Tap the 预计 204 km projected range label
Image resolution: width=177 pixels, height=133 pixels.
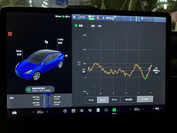click(x=156, y=70)
